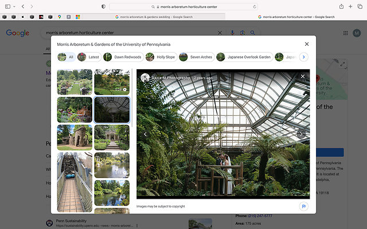Image resolution: width=367 pixels, height=229 pixels.
Task: Click the Safari share icon
Action: tap(341, 6)
